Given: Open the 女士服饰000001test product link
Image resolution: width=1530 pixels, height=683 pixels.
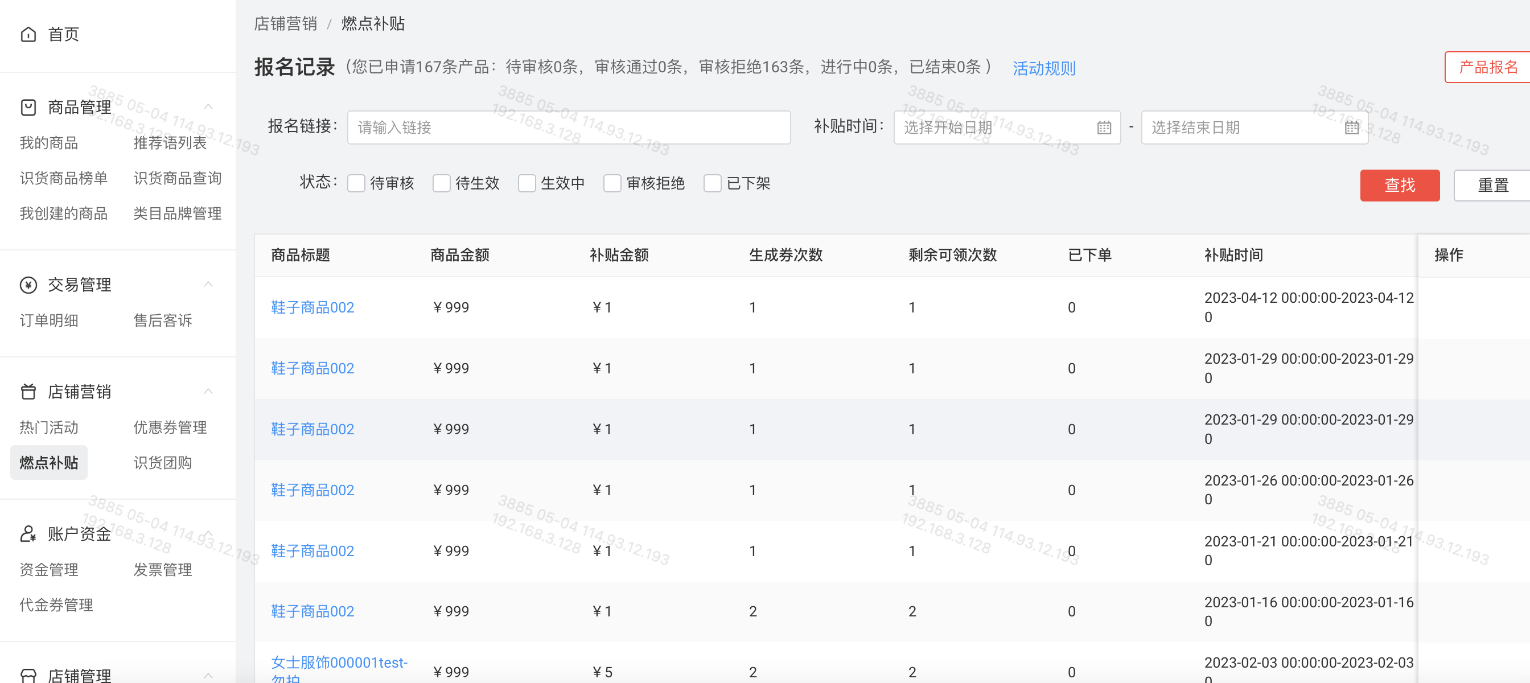Looking at the screenshot, I should 339,670.
